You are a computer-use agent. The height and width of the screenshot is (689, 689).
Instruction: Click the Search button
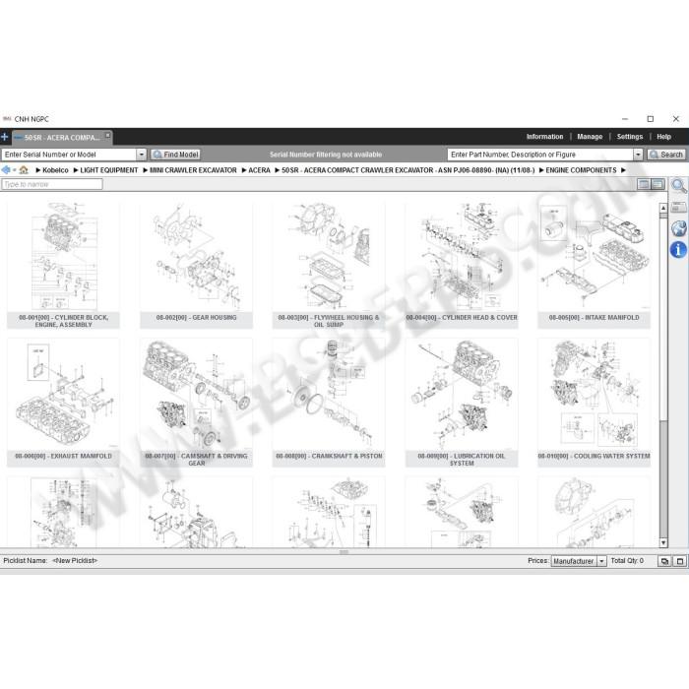pyautogui.click(x=666, y=155)
